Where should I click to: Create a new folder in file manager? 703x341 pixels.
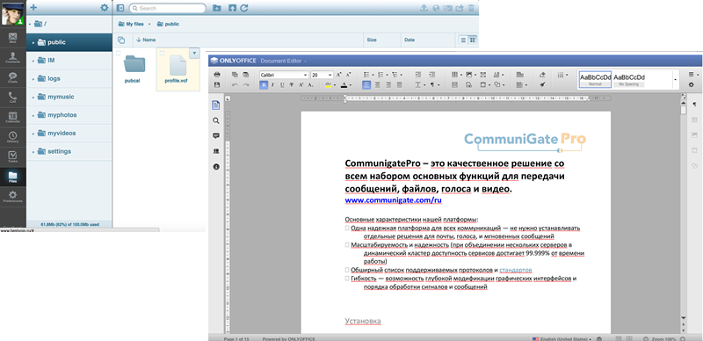click(216, 8)
